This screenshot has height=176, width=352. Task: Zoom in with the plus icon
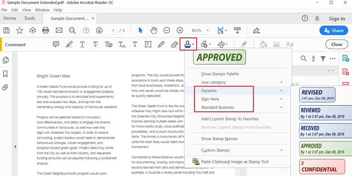180,30
